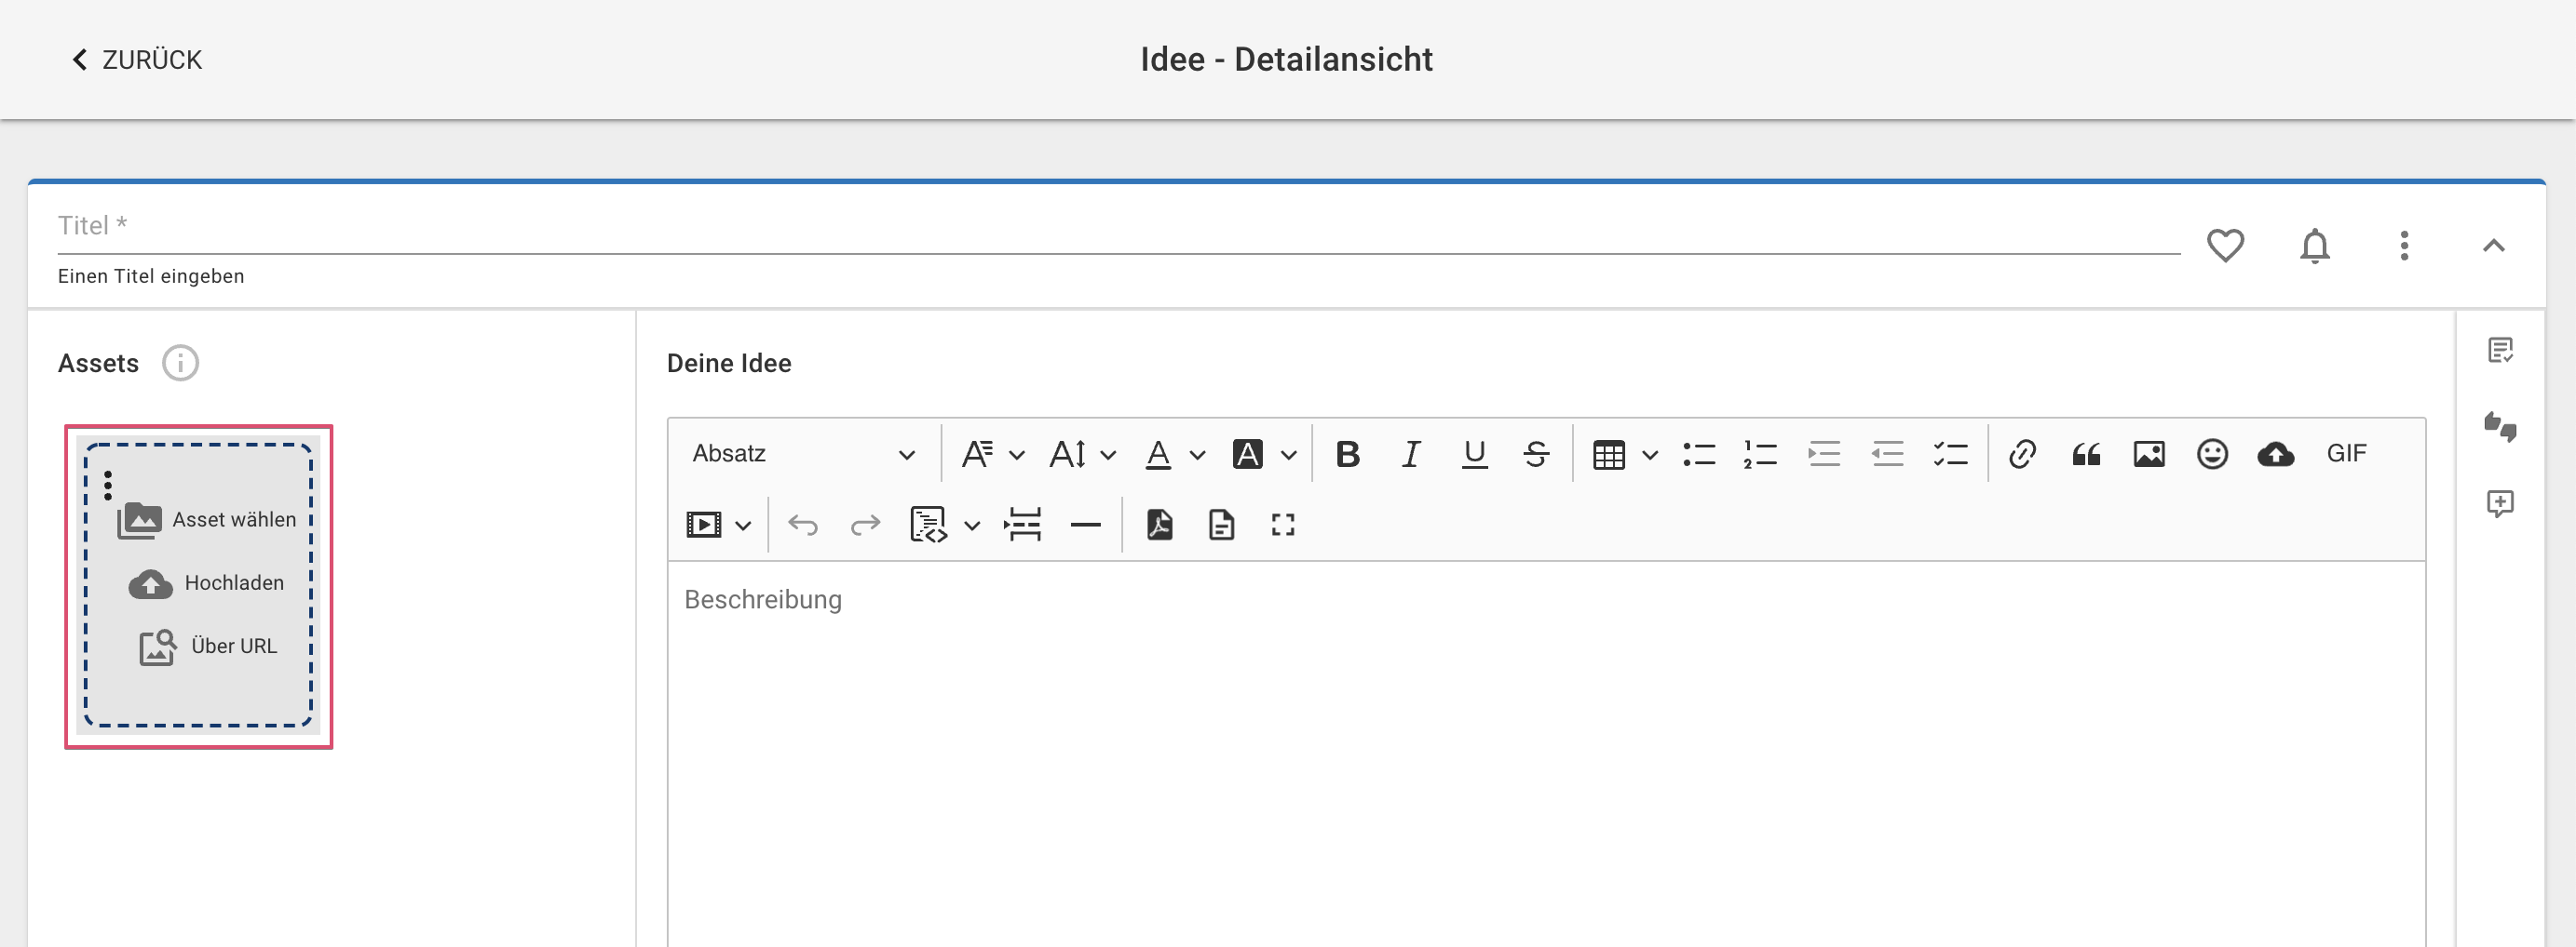Viewport: 2576px width, 947px height.
Task: Open the emoji picker
Action: [x=2212, y=455]
